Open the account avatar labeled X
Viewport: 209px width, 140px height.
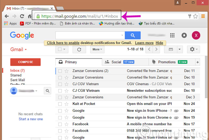coord(196,35)
